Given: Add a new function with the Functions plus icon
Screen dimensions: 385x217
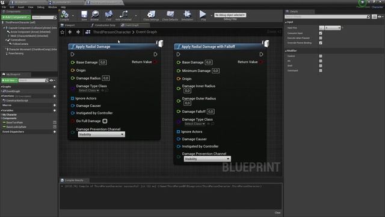Looking at the screenshot, I should pos(55,96).
